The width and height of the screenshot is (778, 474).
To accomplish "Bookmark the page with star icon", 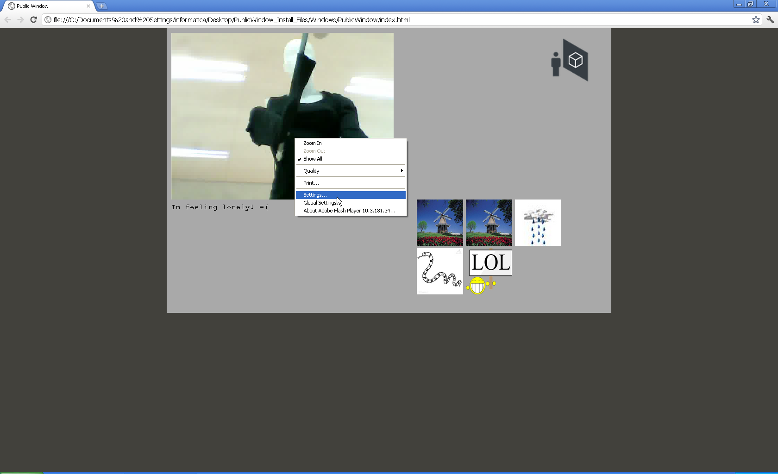I will click(756, 19).
